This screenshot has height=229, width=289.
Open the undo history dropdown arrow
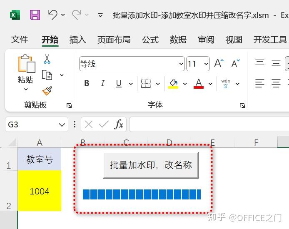(63, 15)
